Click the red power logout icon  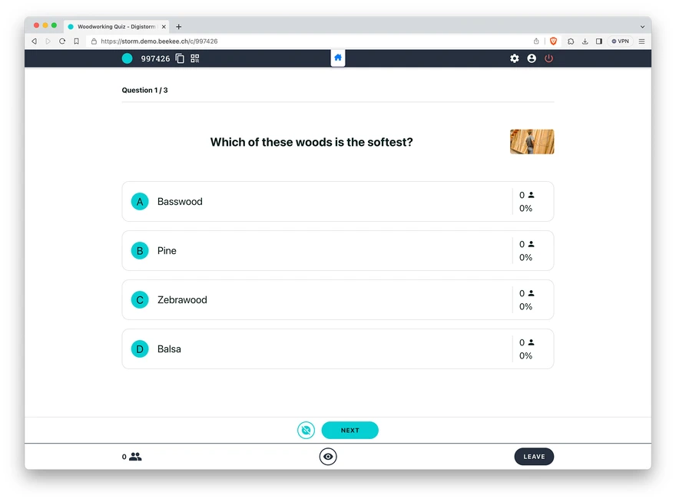[548, 58]
